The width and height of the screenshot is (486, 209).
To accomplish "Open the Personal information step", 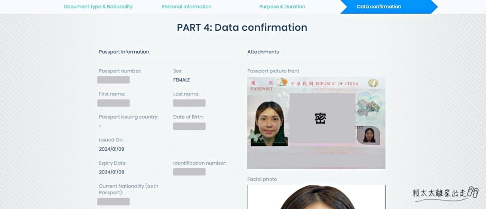I will point(187,7).
